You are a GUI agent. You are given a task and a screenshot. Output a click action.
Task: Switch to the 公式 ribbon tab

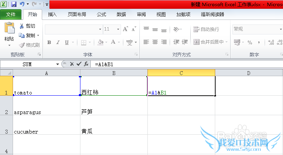101,15
